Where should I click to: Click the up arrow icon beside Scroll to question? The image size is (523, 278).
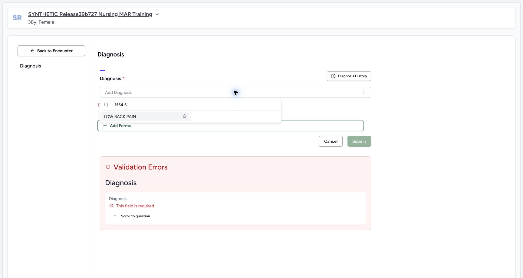[x=115, y=216]
